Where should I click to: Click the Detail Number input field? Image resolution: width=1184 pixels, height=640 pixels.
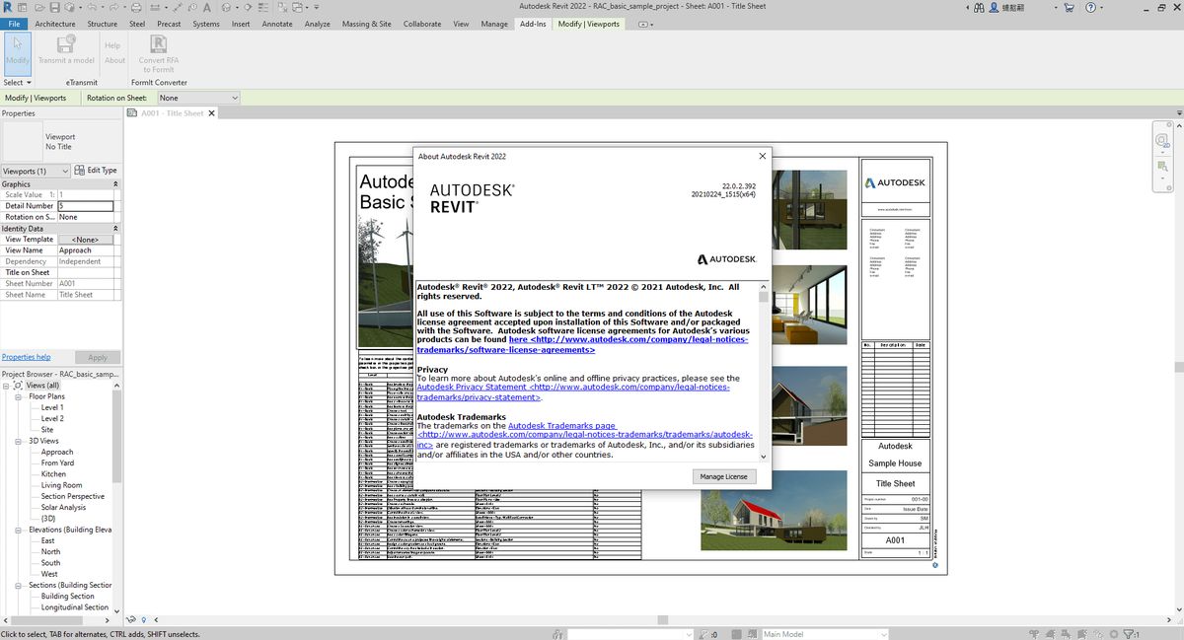(86, 206)
